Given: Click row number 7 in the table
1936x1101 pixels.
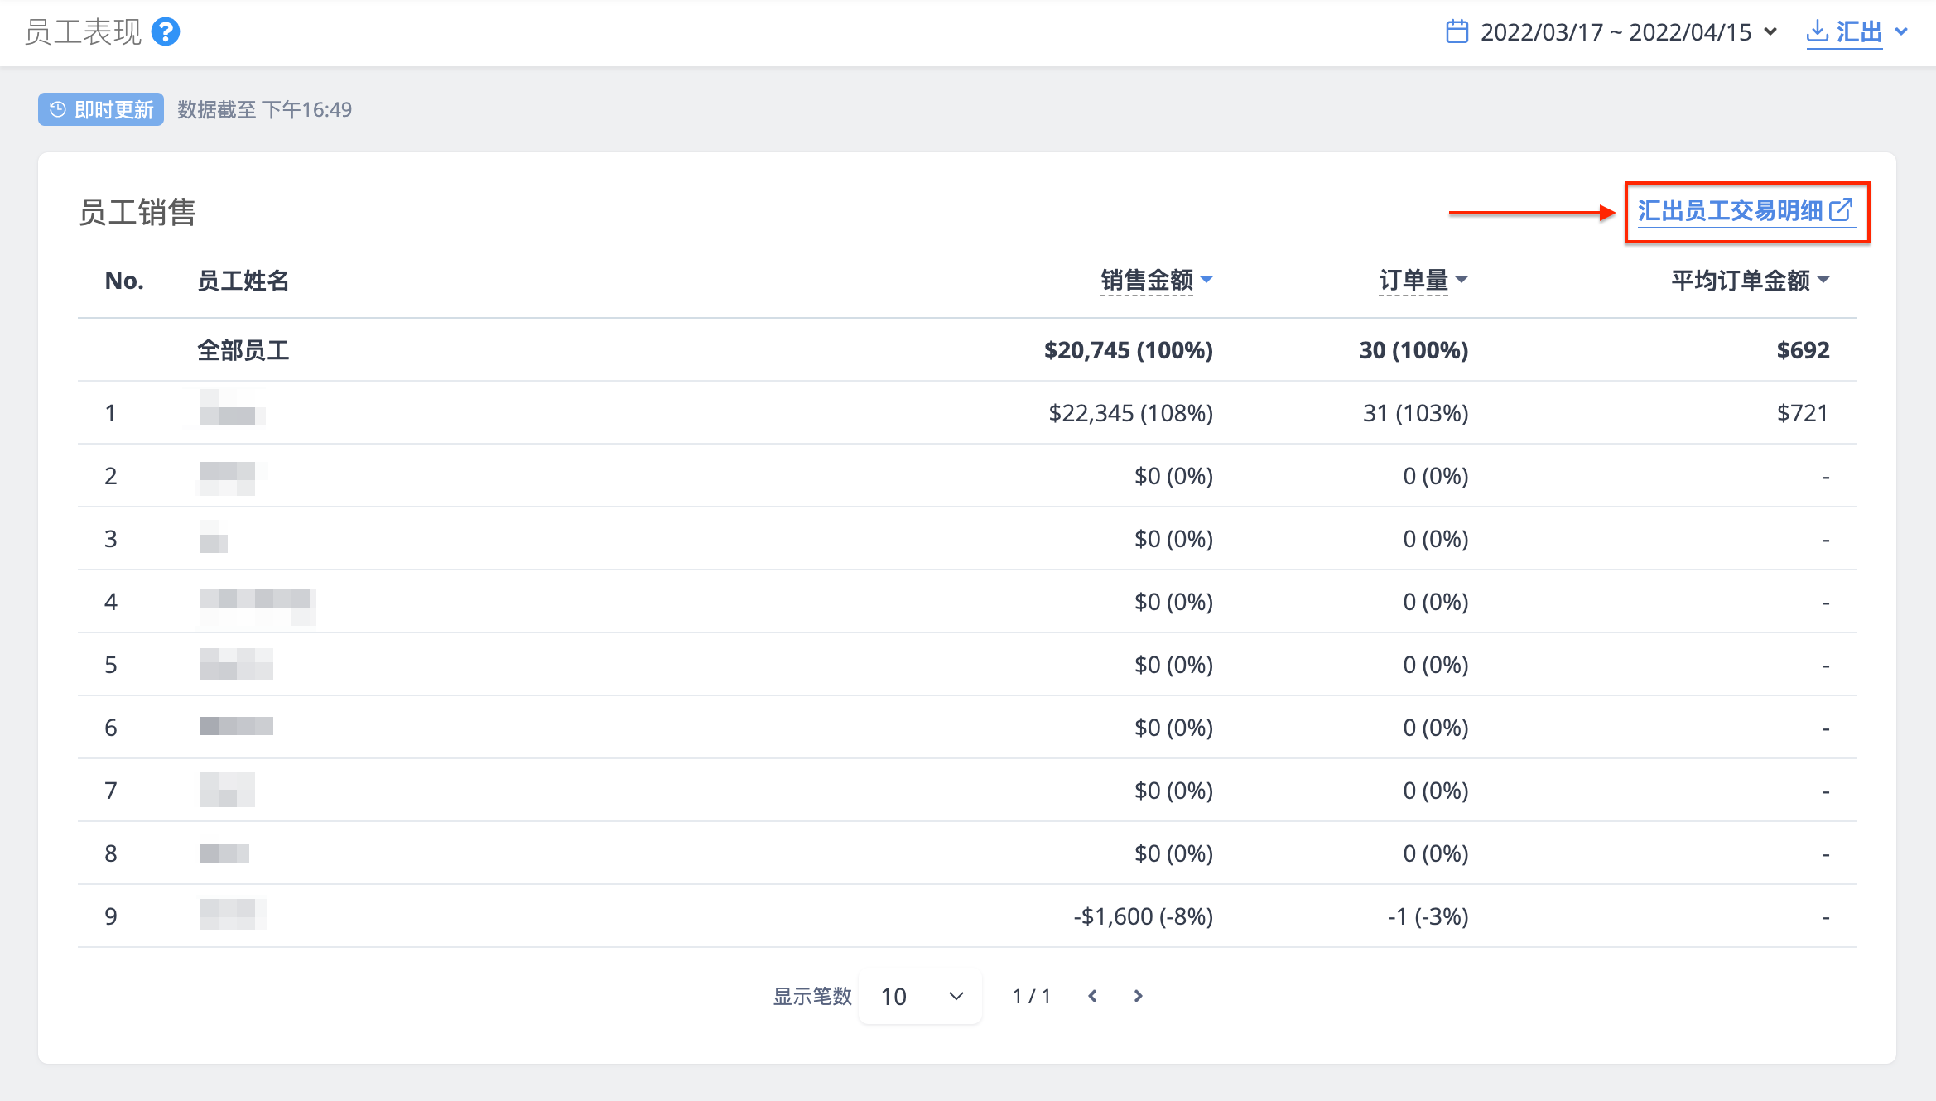Looking at the screenshot, I should [111, 791].
